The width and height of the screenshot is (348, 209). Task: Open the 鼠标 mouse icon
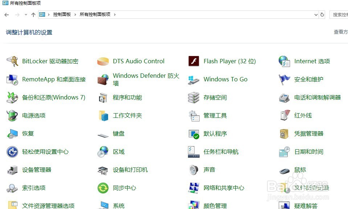tap(284, 171)
